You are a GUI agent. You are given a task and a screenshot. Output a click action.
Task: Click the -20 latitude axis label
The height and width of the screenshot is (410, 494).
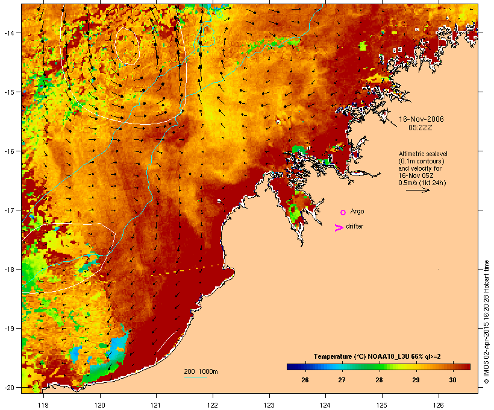point(8,387)
